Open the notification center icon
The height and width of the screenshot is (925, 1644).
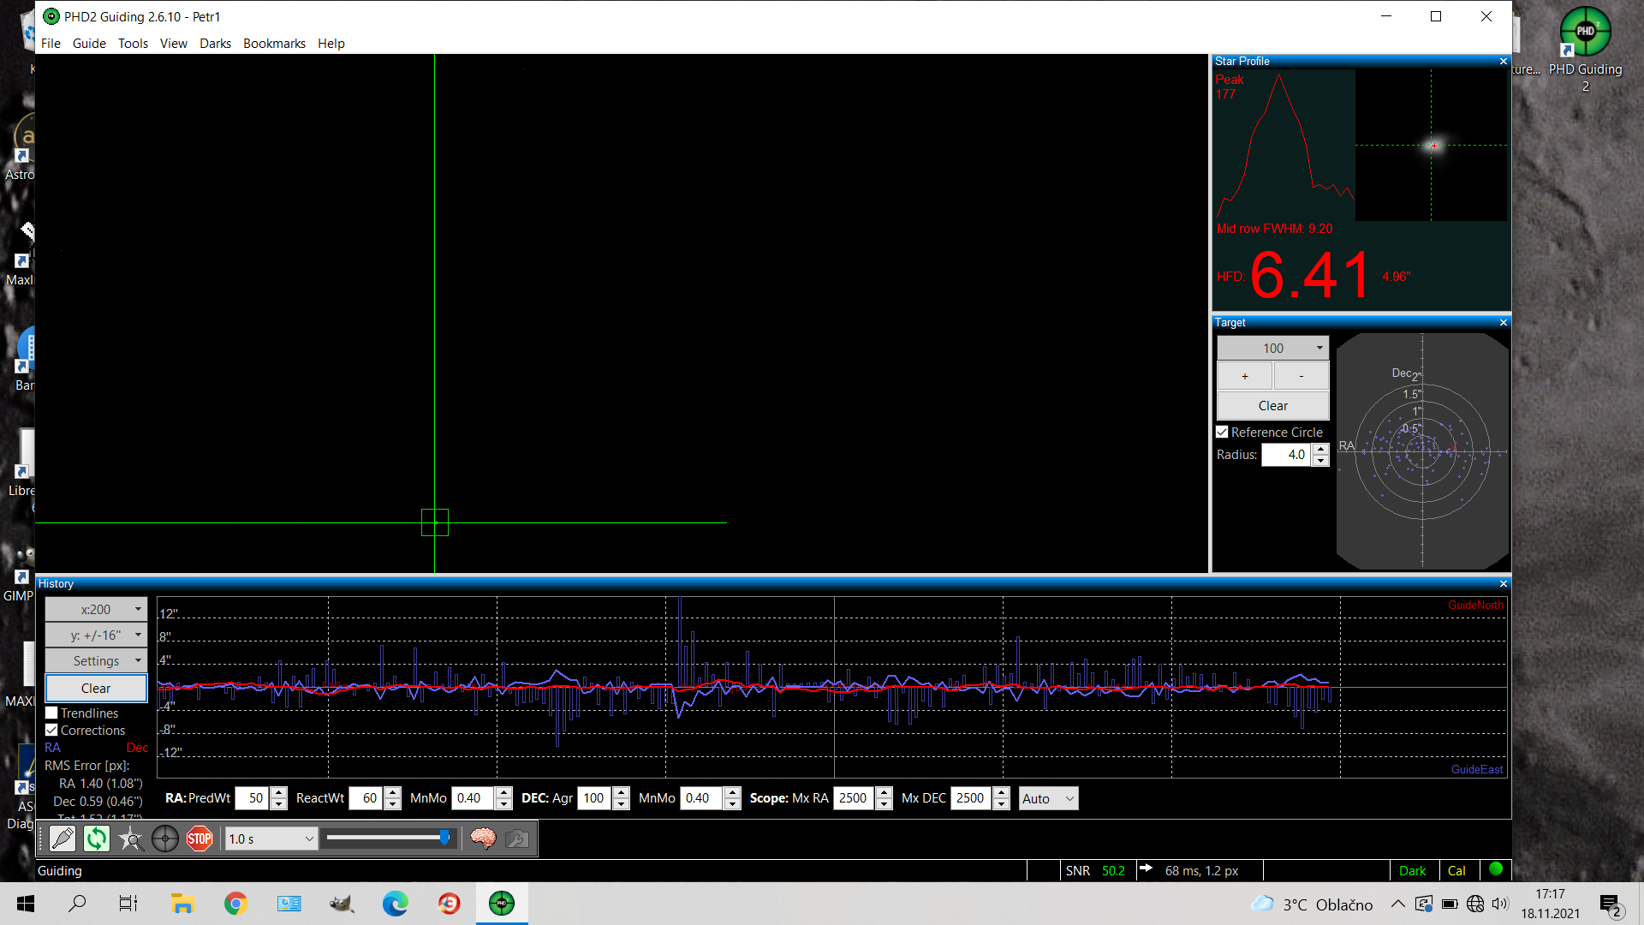pos(1610,904)
